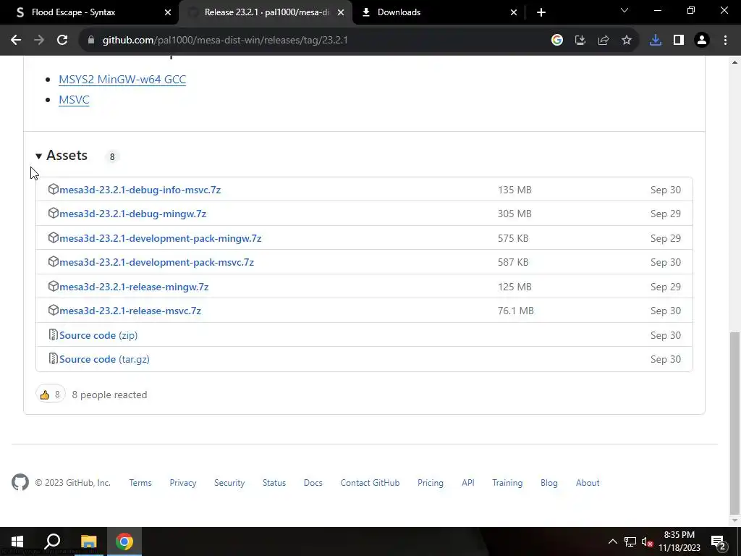Screen dimensions: 741x556
Task: Open Chrome three-dot menu
Action: tap(725, 41)
